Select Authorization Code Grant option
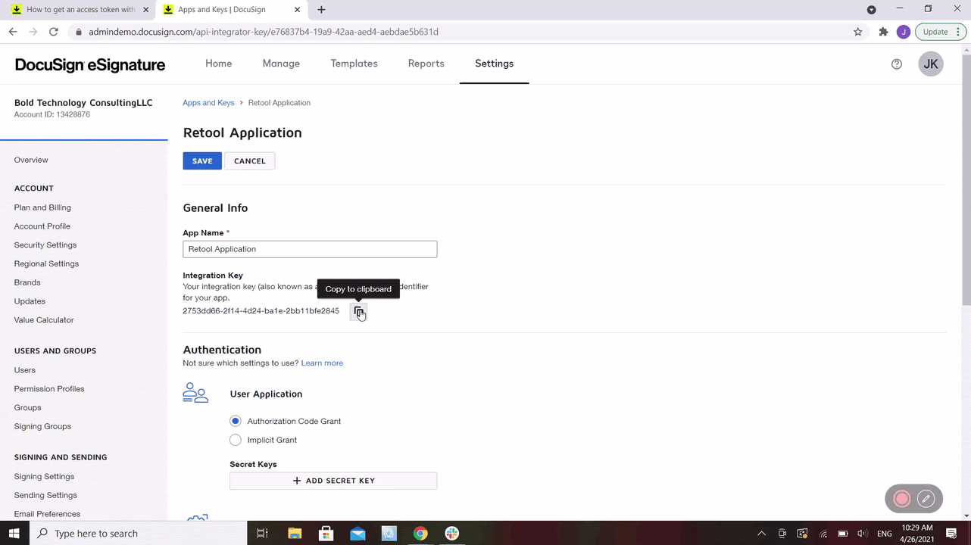Image resolution: width=971 pixels, height=545 pixels. (x=236, y=421)
